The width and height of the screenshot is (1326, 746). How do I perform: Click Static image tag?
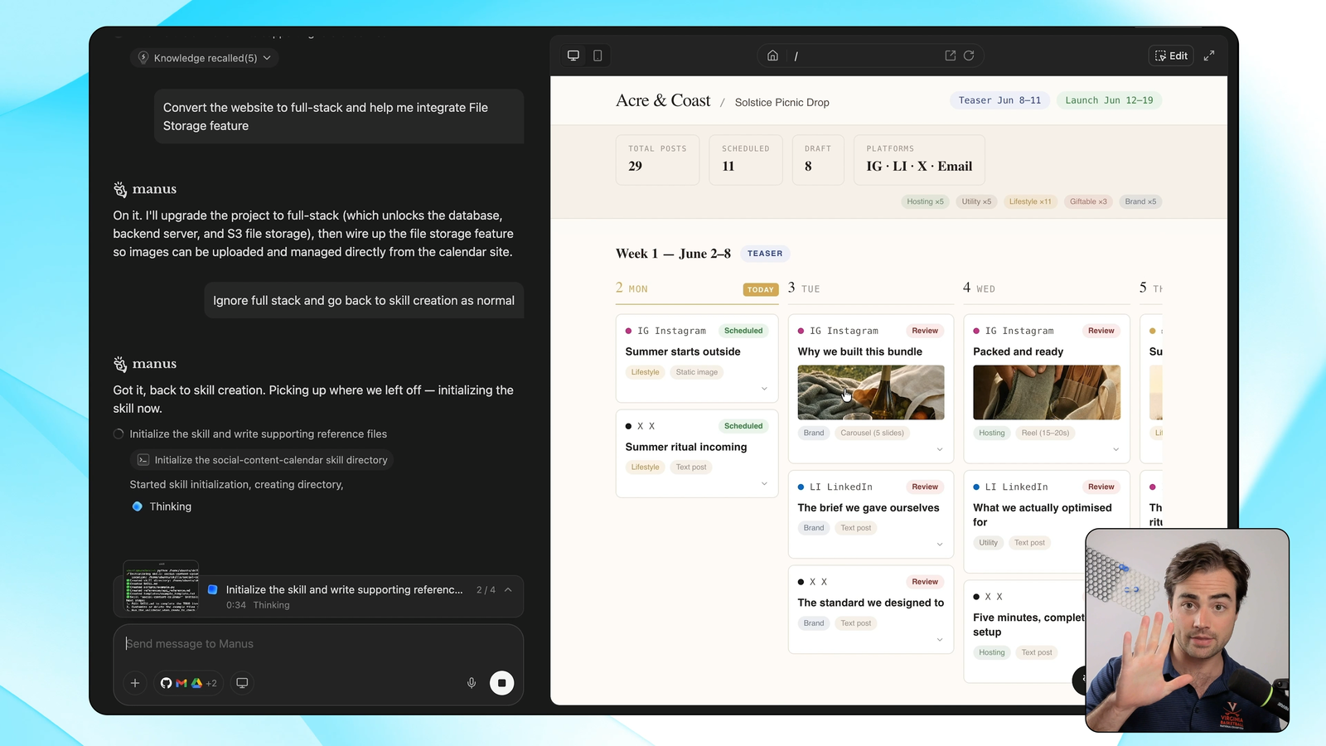697,372
